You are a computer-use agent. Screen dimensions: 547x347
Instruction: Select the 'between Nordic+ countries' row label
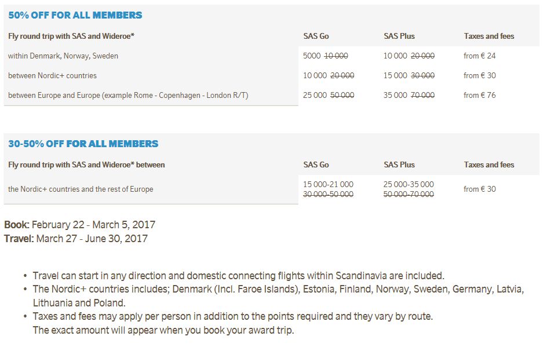(x=52, y=76)
